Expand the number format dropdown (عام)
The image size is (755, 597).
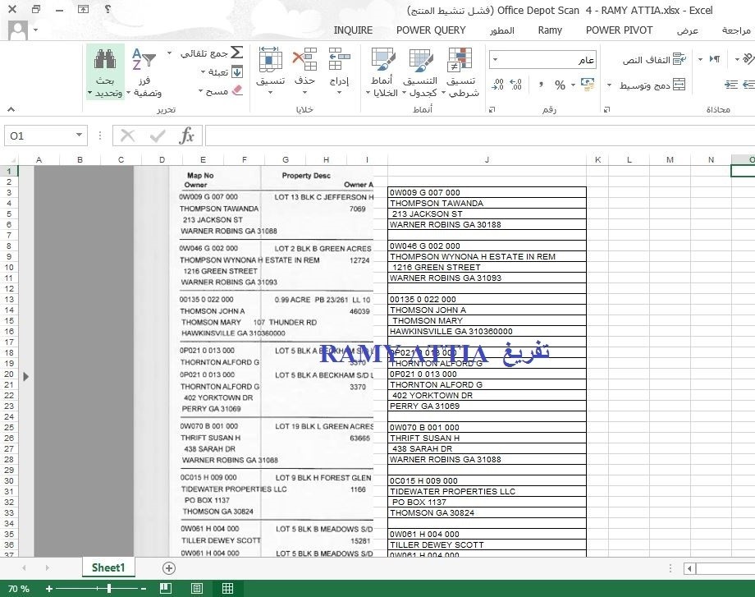496,60
